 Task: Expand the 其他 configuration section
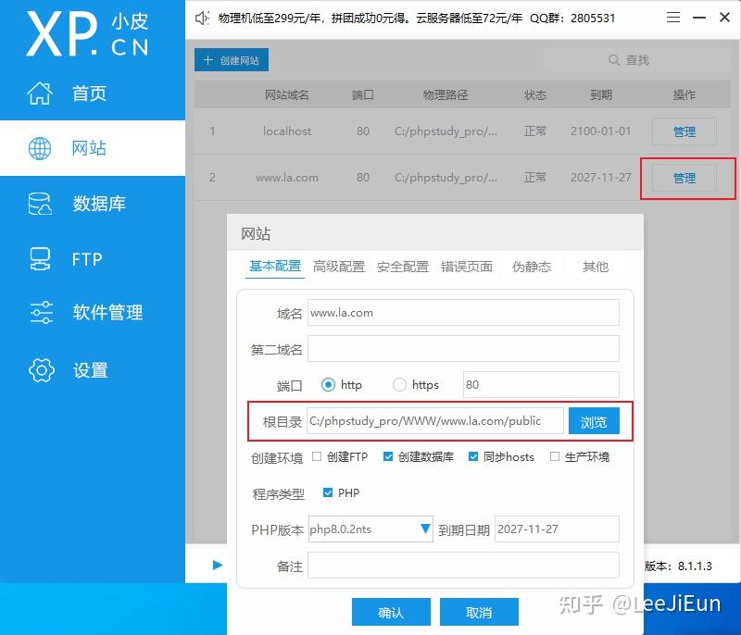click(x=596, y=267)
